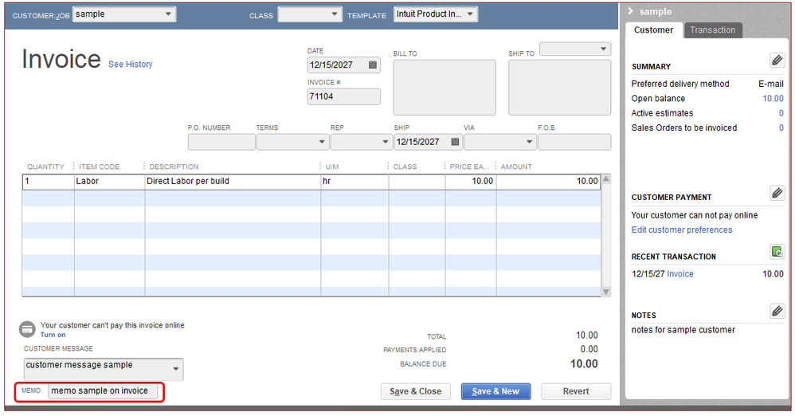Select the Quantity cell containing 1

[49, 181]
